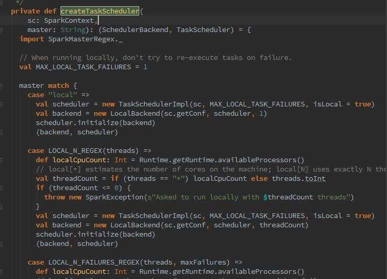Click the String type of master parameter
Viewport: 387px width, 279px height.
(73, 30)
